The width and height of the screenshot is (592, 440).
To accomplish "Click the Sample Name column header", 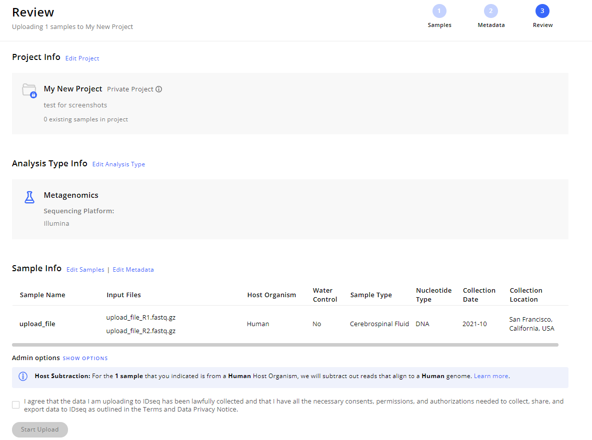I will (x=42, y=295).
